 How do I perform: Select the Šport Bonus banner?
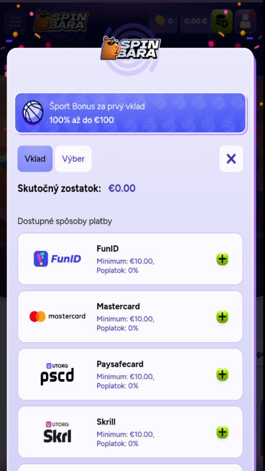(x=130, y=113)
